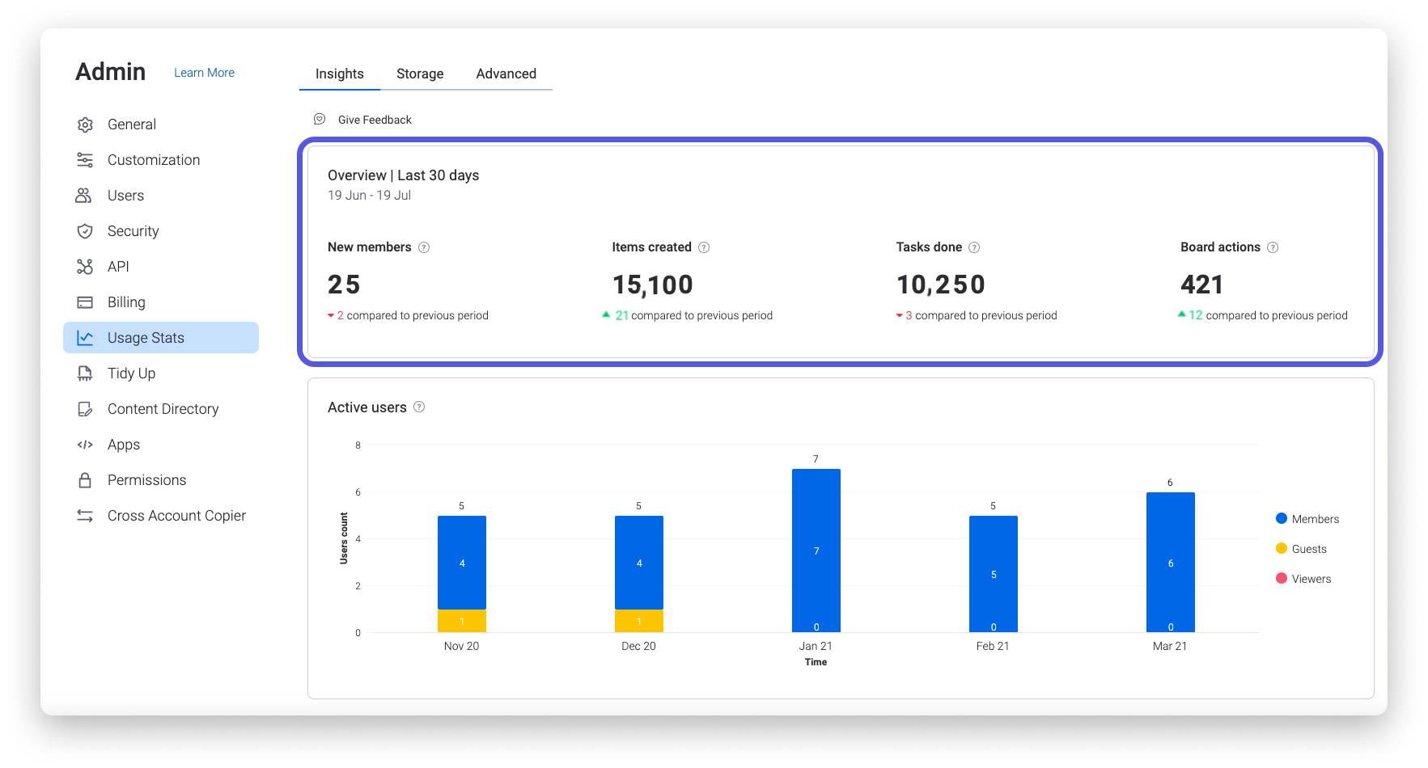Click the Dec 20 blue members bar

(x=639, y=563)
